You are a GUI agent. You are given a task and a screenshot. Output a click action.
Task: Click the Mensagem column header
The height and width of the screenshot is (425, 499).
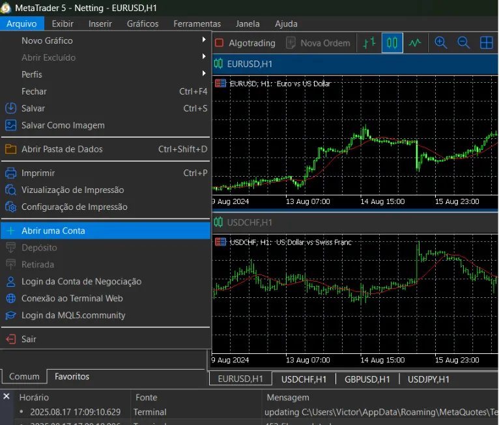[x=288, y=398]
